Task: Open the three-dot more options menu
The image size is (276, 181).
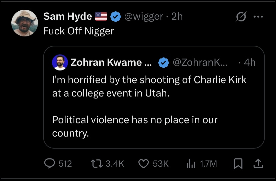Action: pos(258,17)
